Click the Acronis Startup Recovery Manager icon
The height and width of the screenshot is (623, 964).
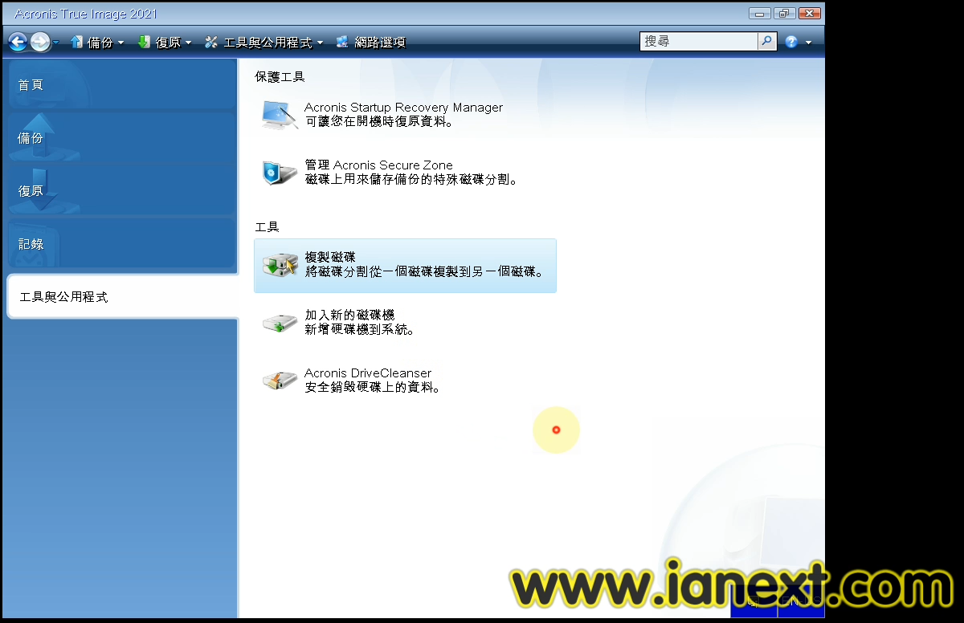280,115
